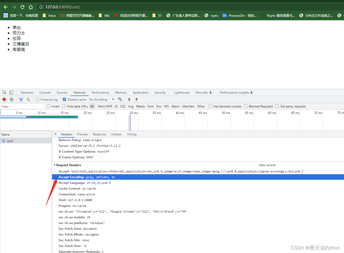This screenshot has width=344, height=253.
Task: Switch to the Preview tab
Action: click(x=83, y=134)
